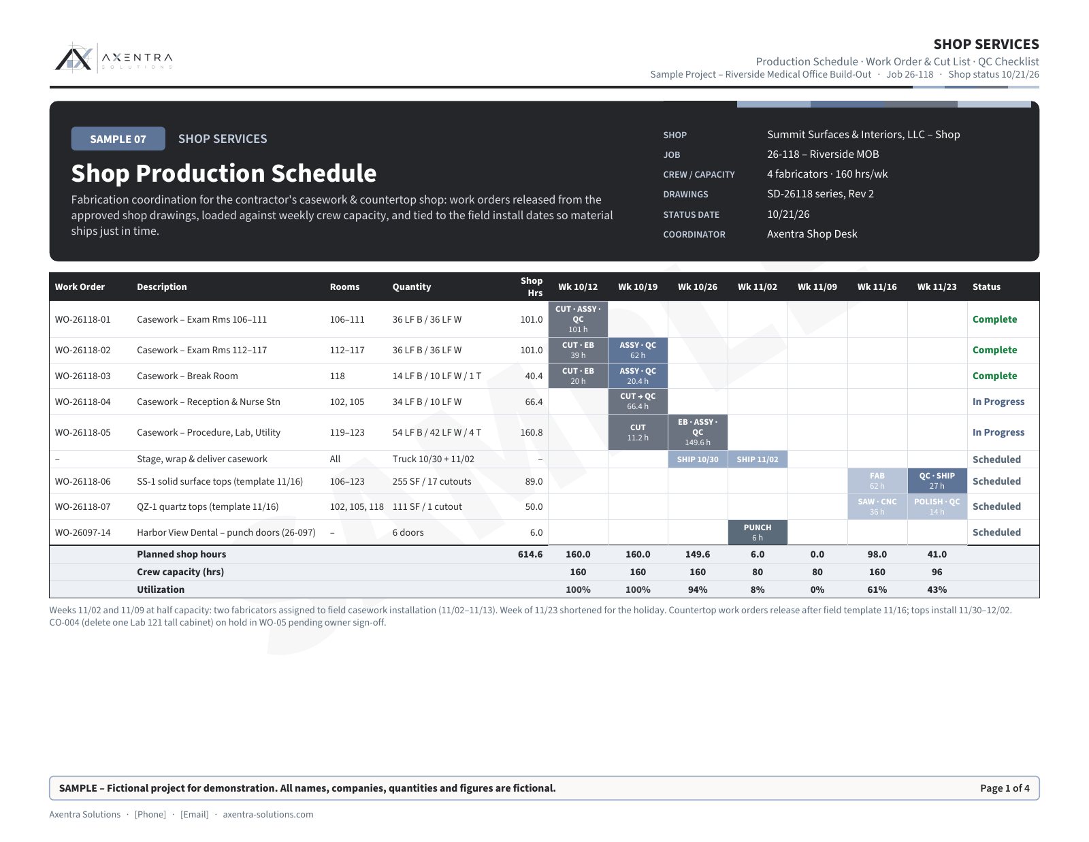
Task: Click the SHIP 10/30 block
Action: pos(698,459)
